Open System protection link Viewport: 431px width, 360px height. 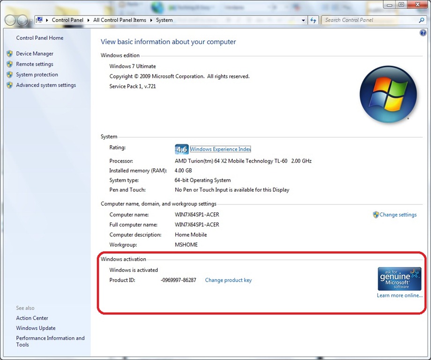pos(37,75)
